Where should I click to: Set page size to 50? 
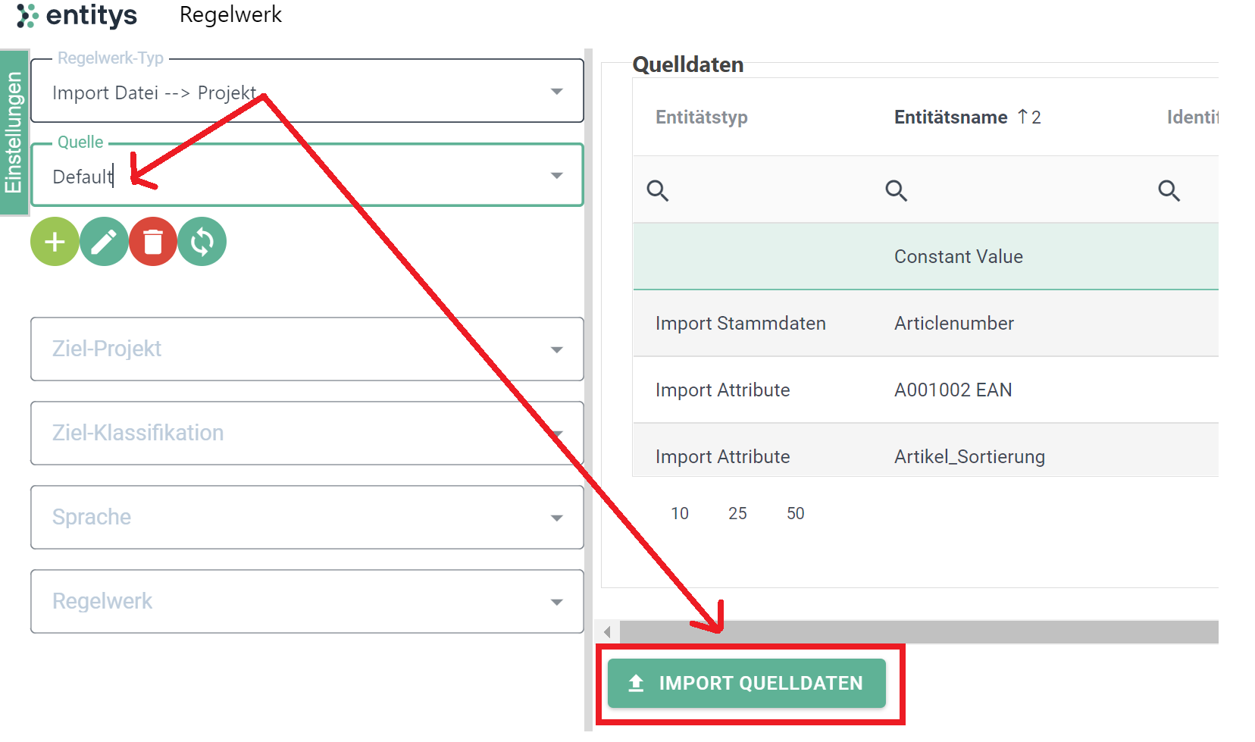(795, 513)
